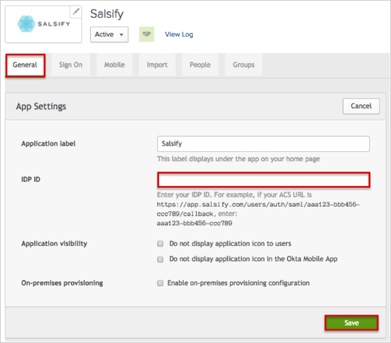Open the Import tab
This screenshot has height=343, width=391.
click(x=157, y=65)
